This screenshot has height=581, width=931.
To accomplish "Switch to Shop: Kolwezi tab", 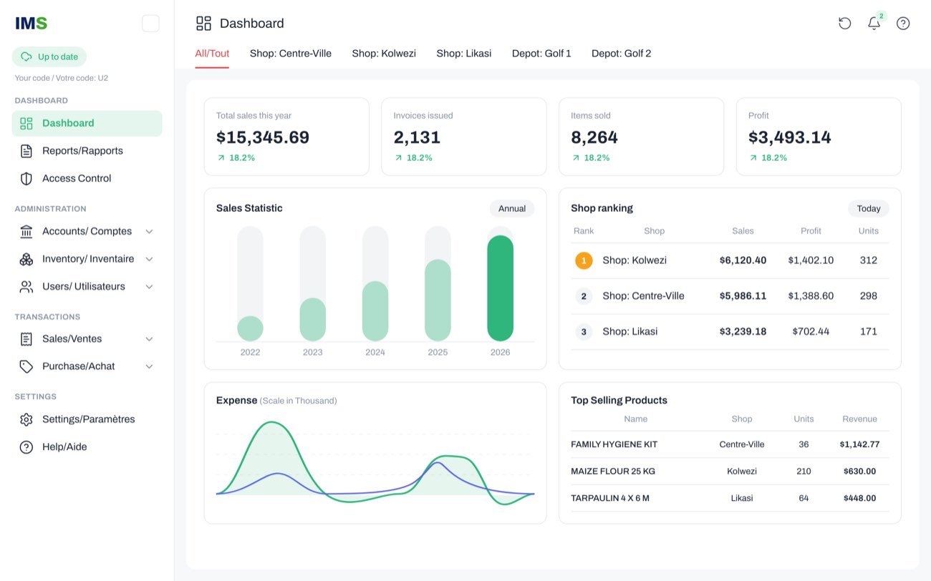I will pyautogui.click(x=384, y=54).
